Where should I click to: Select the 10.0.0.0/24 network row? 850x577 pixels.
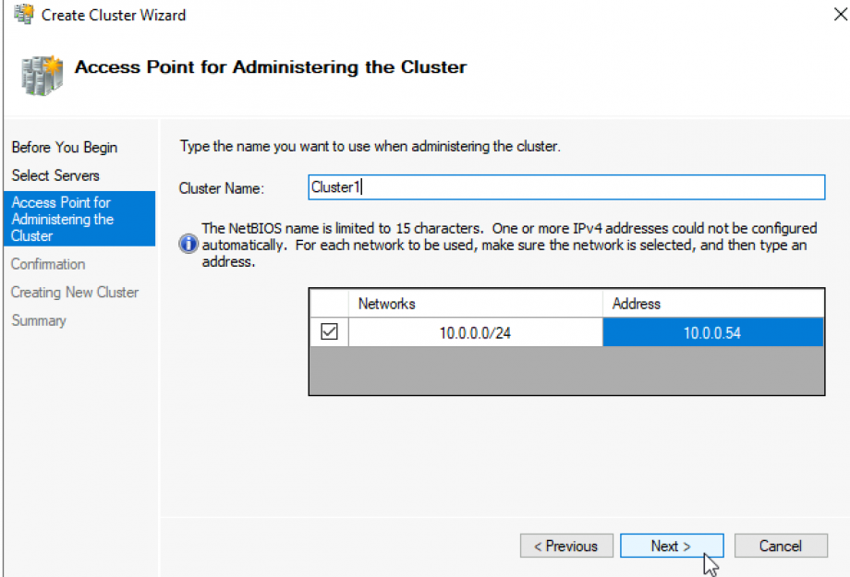475,332
